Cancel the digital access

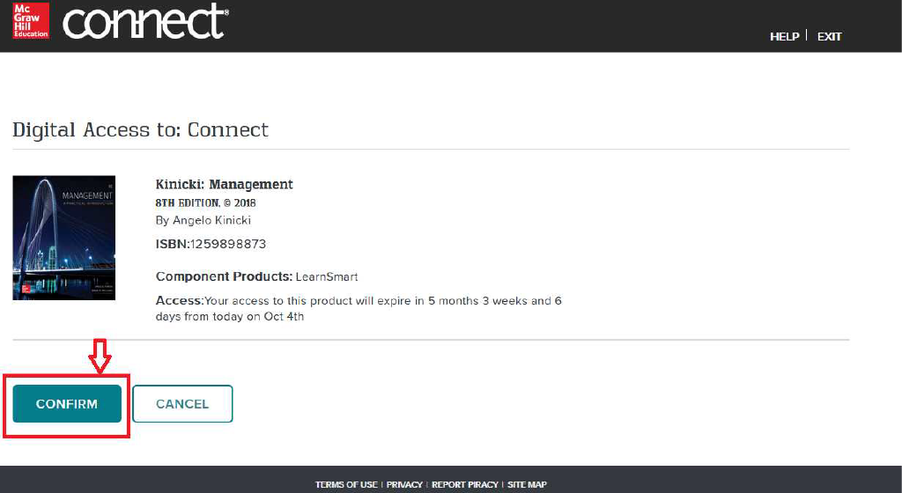pyautogui.click(x=182, y=403)
